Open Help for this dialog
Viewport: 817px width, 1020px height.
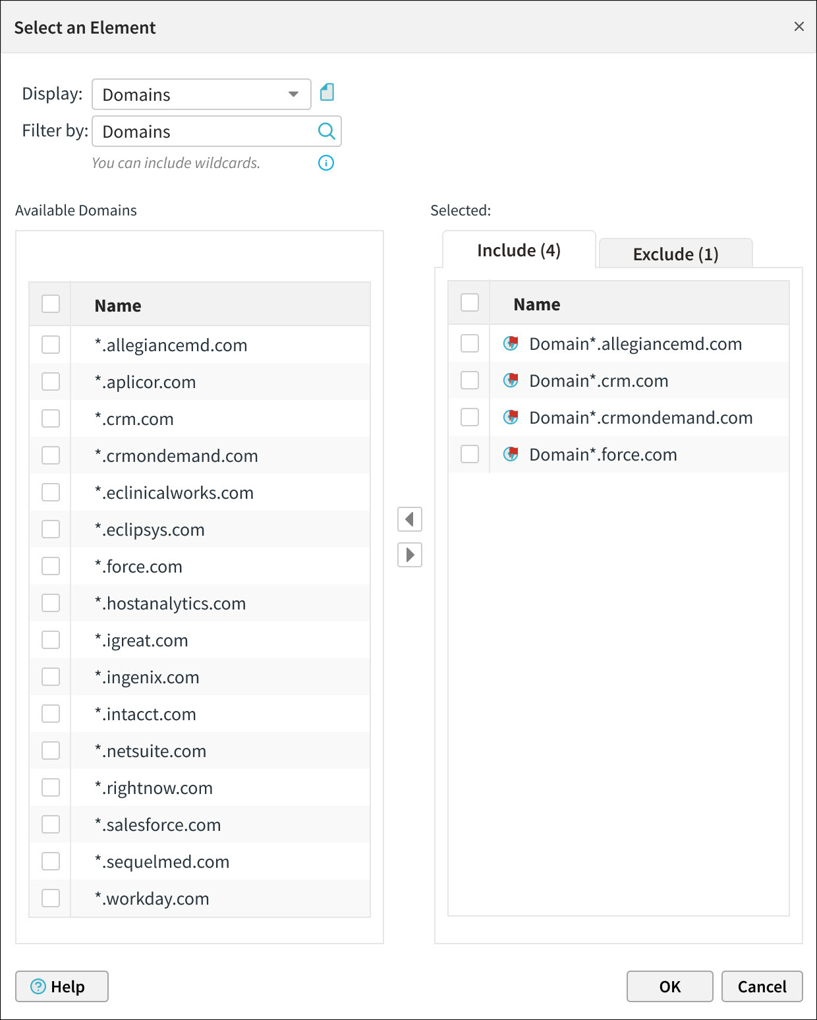[x=62, y=986]
